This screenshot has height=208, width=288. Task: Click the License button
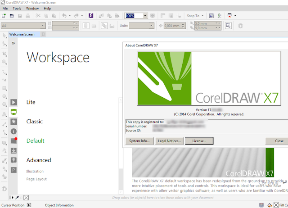199,141
